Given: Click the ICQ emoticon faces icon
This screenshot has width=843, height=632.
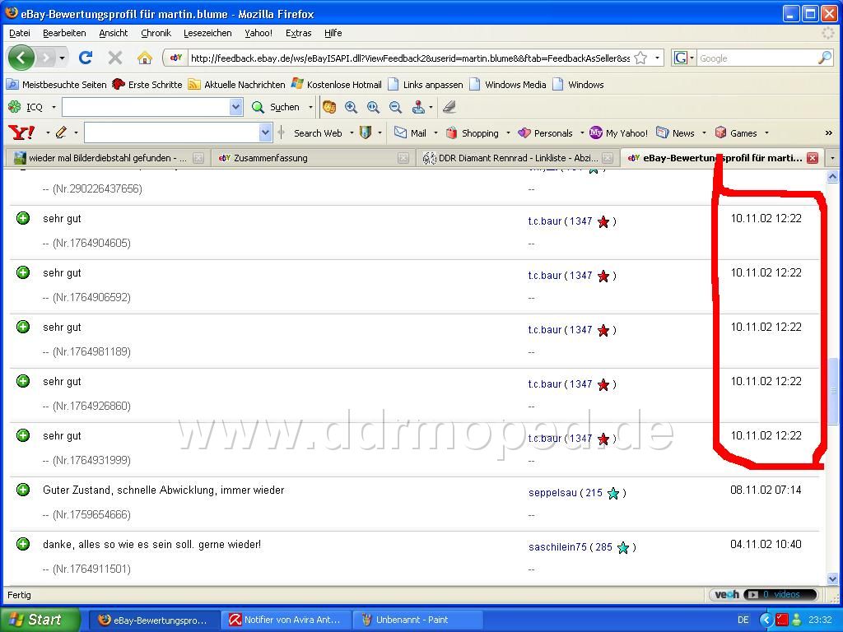Looking at the screenshot, I should [x=329, y=107].
